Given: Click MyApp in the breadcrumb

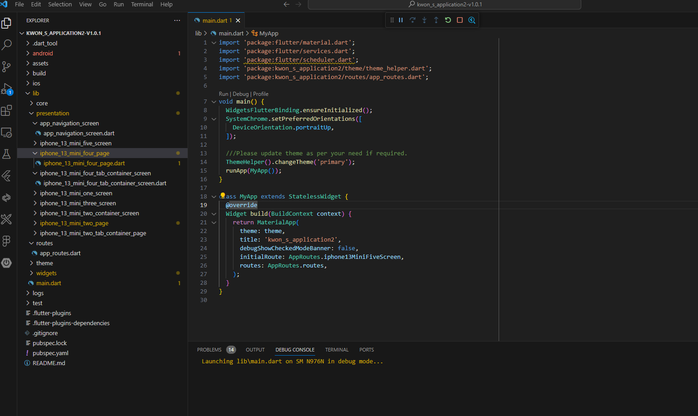Looking at the screenshot, I should tap(268, 33).
